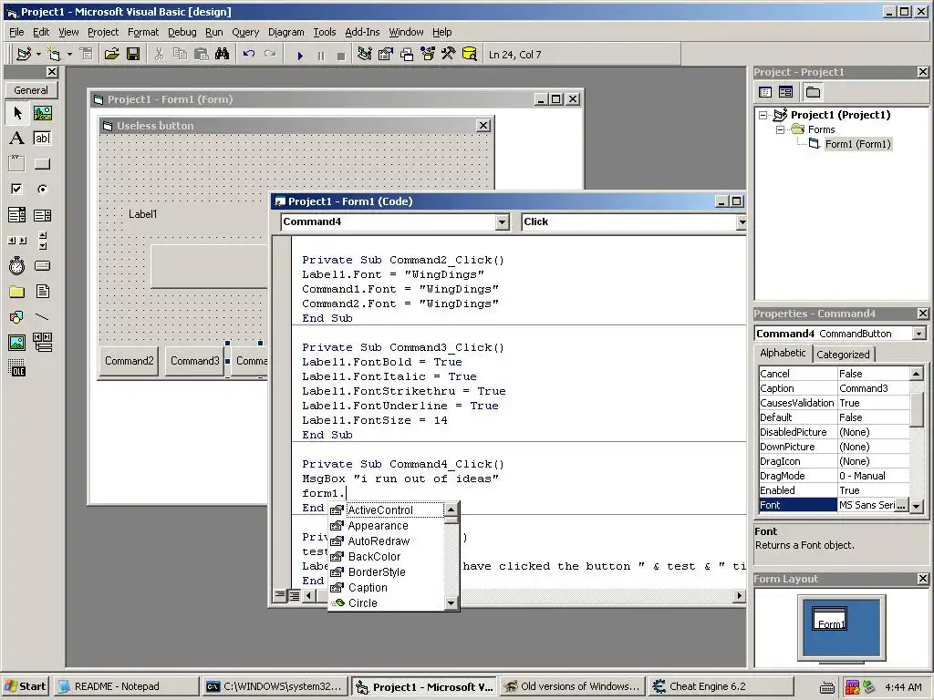934x700 pixels.
Task: Select the FileListBox control tool
Action: pos(42,292)
